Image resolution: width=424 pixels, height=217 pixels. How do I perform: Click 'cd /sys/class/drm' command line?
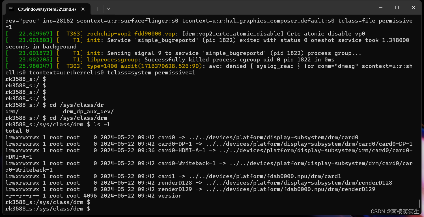coord(78,118)
